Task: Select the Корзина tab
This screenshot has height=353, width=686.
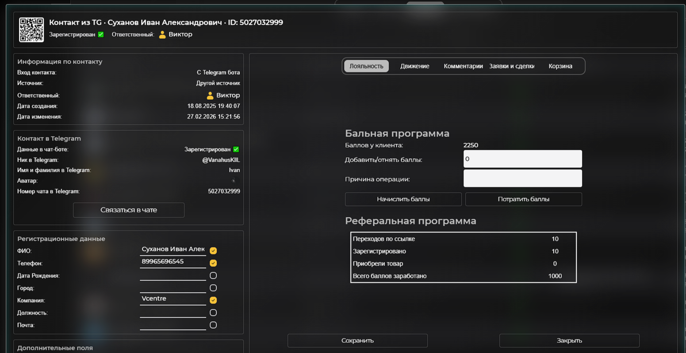Action: coord(560,66)
